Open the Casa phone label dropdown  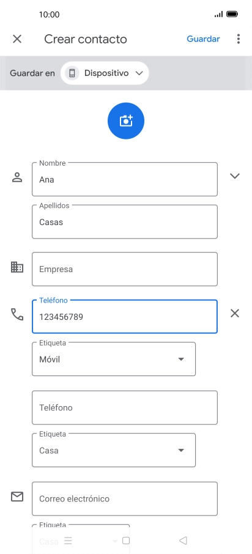[x=114, y=450]
